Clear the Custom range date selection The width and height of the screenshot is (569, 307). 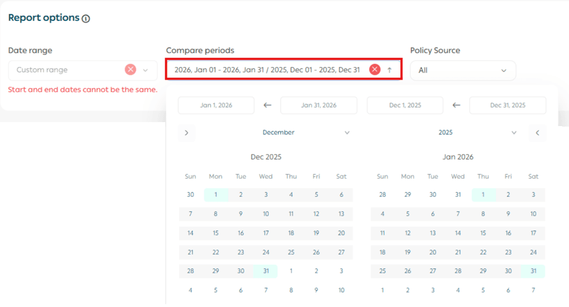click(x=130, y=70)
